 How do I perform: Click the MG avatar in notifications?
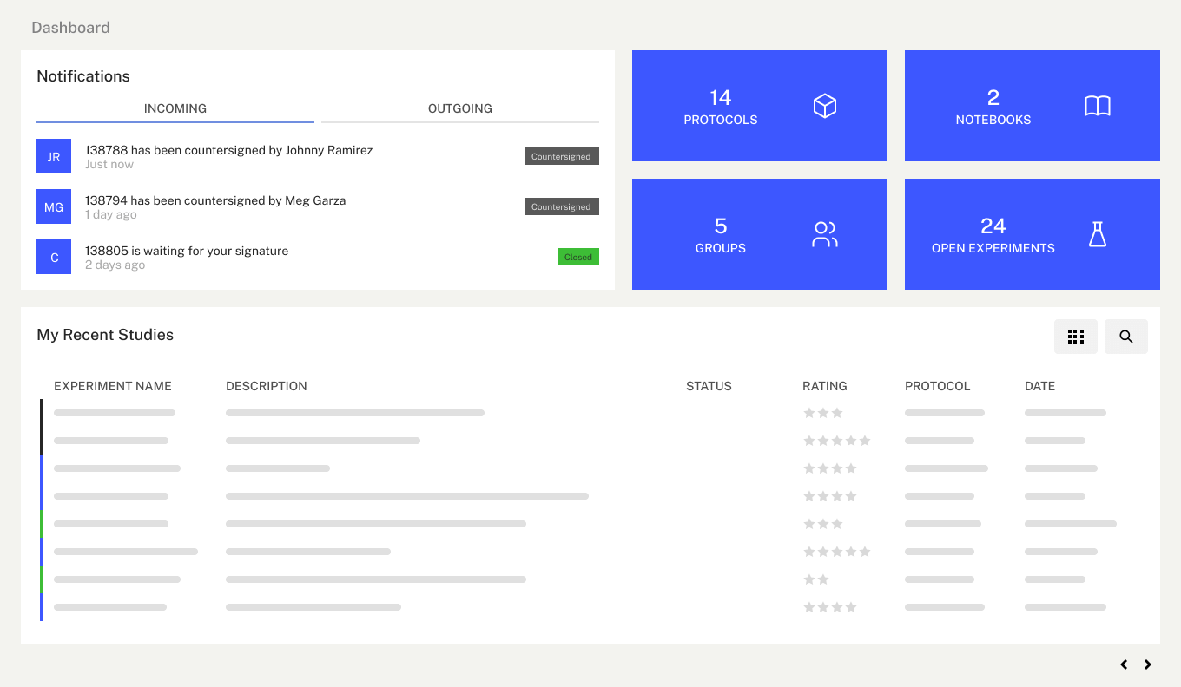tap(54, 206)
